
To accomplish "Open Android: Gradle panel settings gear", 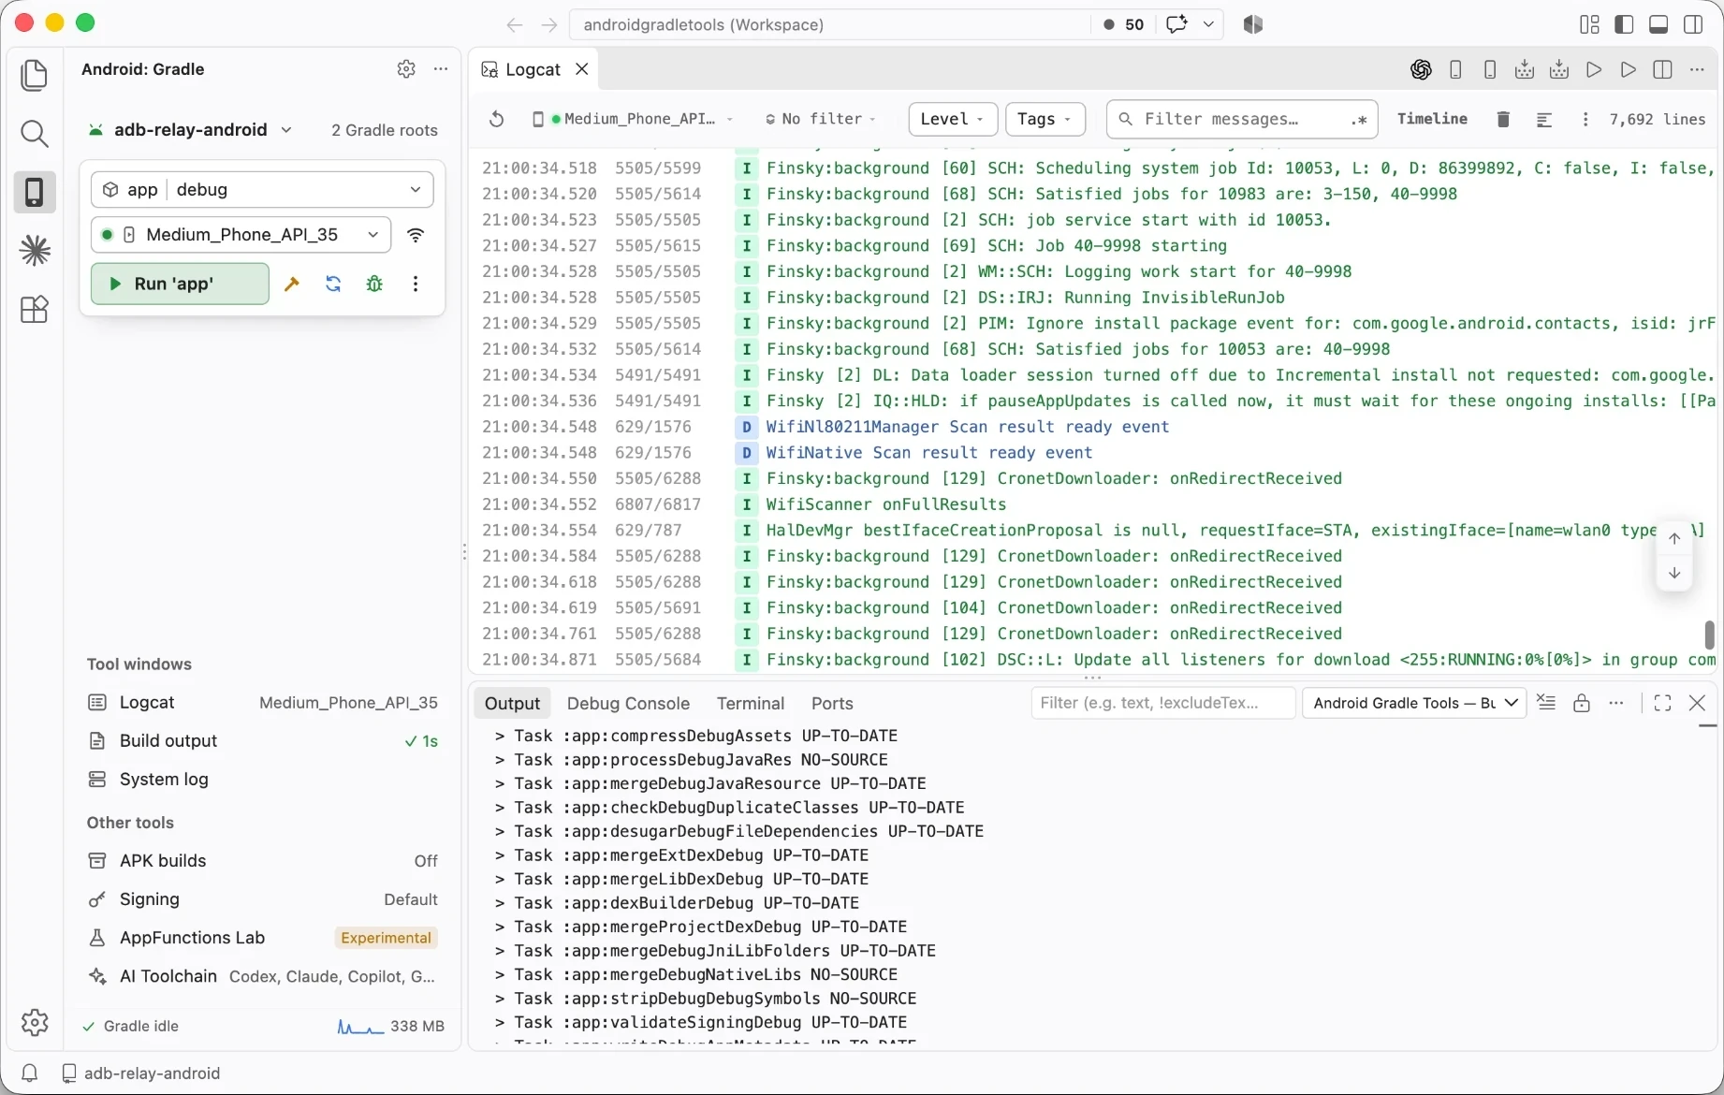I will (406, 68).
